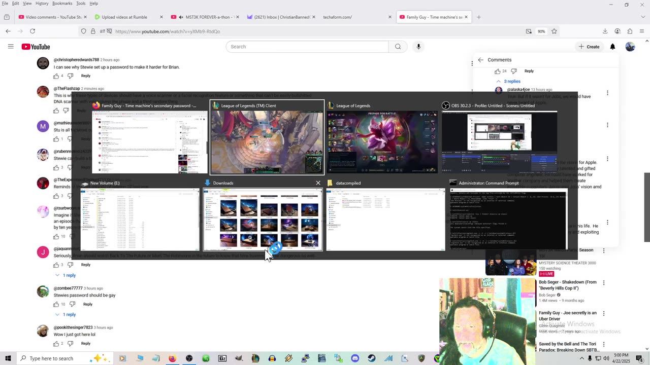650x365 pixels.
Task: Open the History menu
Action: point(42,4)
